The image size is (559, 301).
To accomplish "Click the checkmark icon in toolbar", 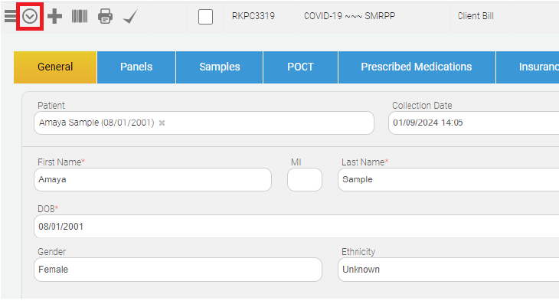I will pyautogui.click(x=130, y=16).
